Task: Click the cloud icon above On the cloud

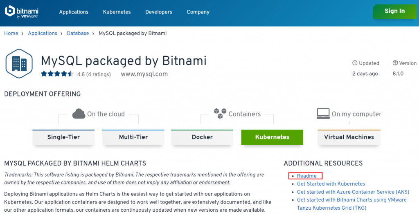Action: 79,114
